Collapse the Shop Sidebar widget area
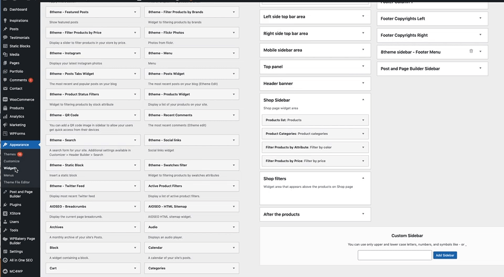504x277 pixels. [363, 100]
